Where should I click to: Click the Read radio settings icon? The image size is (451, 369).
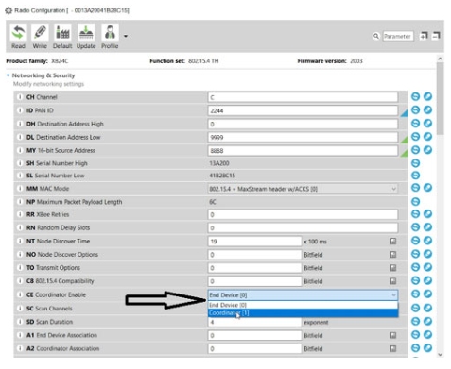(x=18, y=32)
